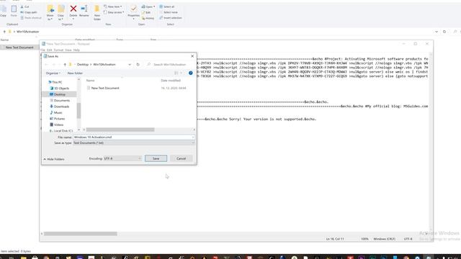Image resolution: width=461 pixels, height=259 pixels.
Task: Click the Save As horizontal file list scrollbar
Action: [120, 129]
